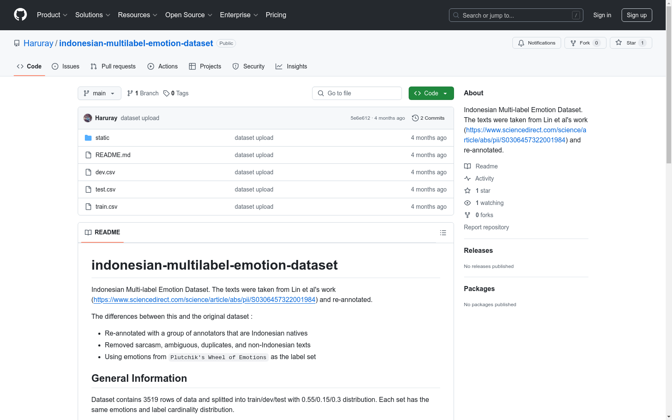This screenshot has width=672, height=420.
Task: Expand the Product menu
Action: (x=52, y=15)
